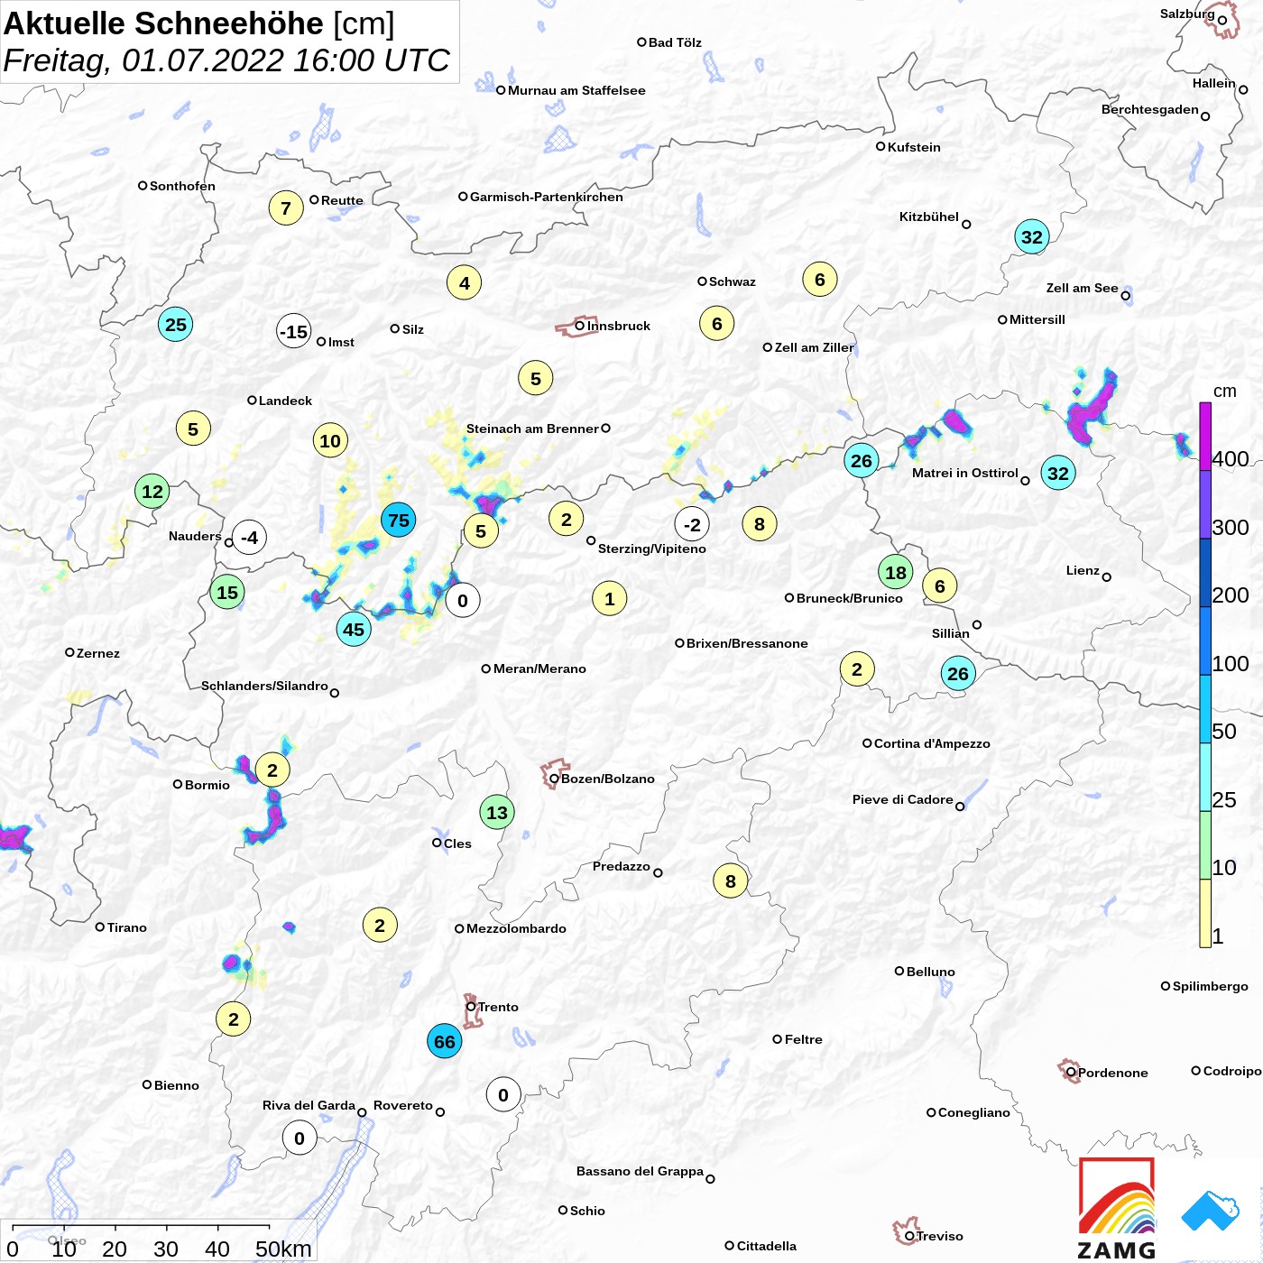The height and width of the screenshot is (1263, 1263).
Task: Pick the blue 100 cm legend color
Action: pyautogui.click(x=1205, y=641)
